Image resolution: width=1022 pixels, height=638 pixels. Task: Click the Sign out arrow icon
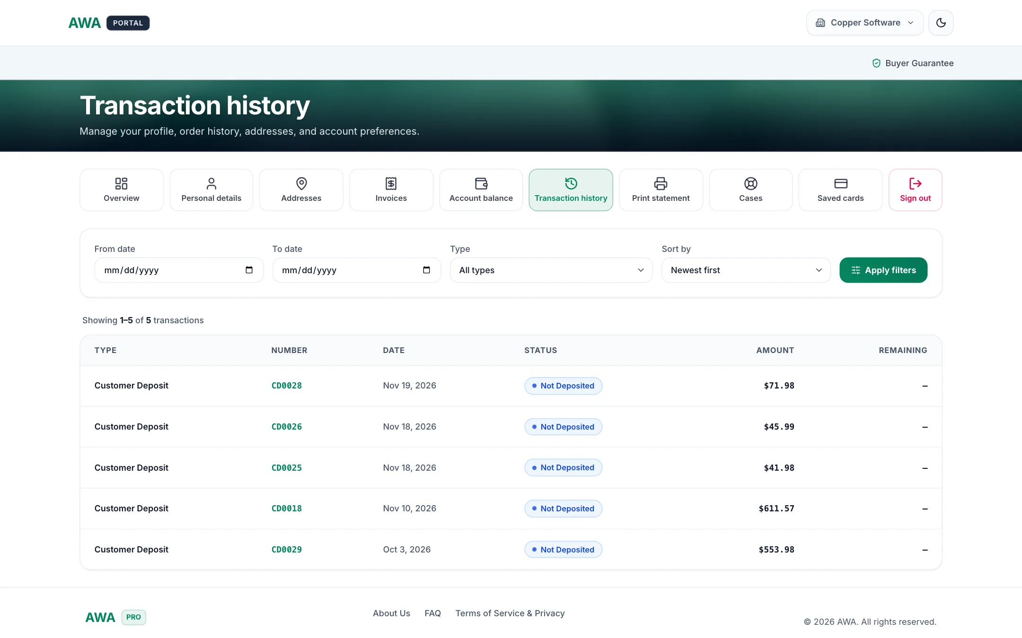tap(916, 183)
